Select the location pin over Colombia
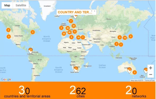This screenshot has height=99, width=156. 31,51
